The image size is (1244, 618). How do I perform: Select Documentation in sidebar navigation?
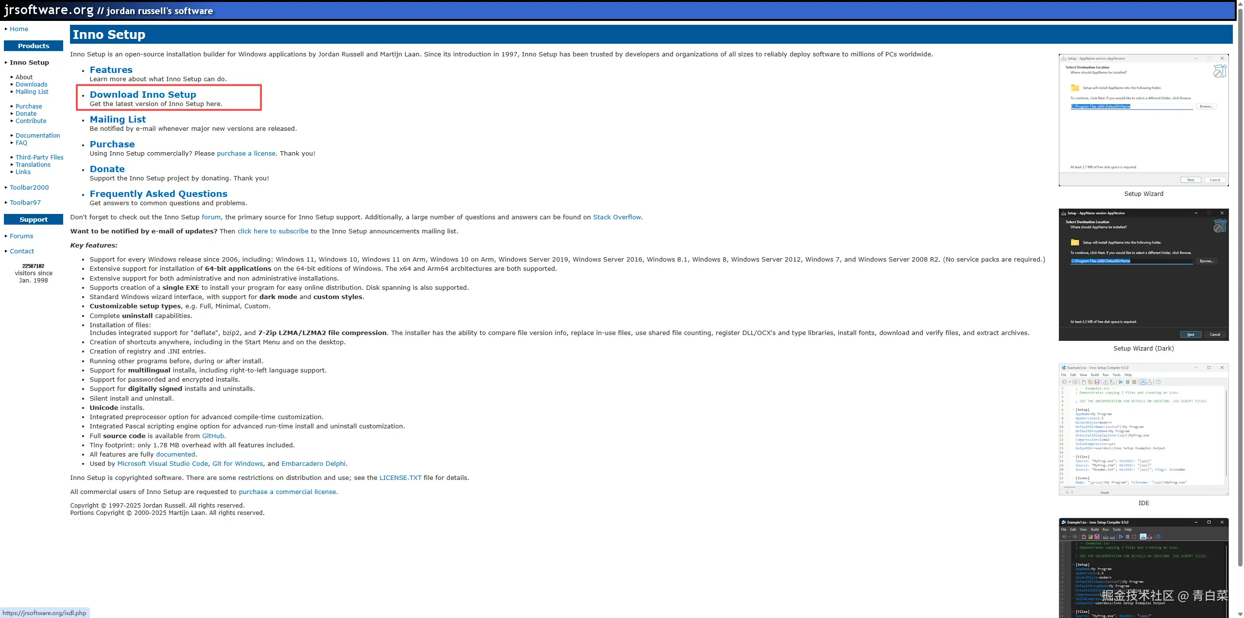[x=37, y=135]
